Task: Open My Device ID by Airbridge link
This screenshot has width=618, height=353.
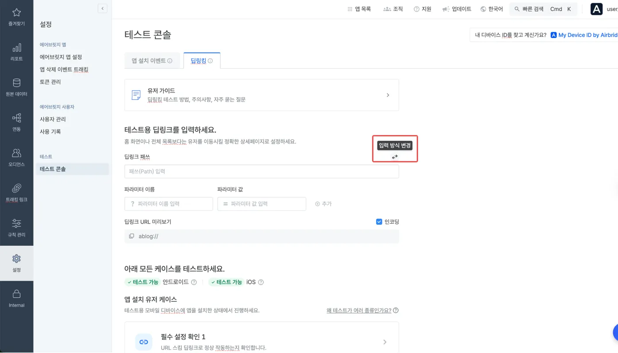Action: click(x=584, y=35)
